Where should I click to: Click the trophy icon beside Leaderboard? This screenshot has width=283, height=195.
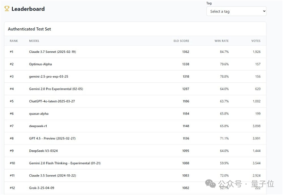(7, 8)
